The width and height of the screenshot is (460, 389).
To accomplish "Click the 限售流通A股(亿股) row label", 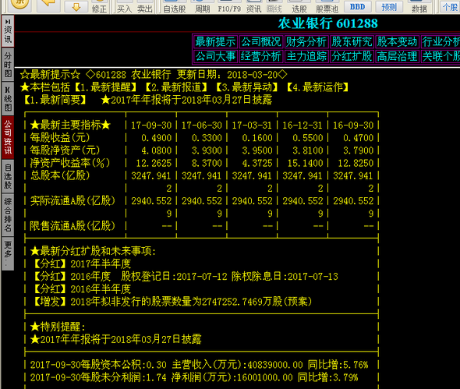I will click(x=73, y=226).
